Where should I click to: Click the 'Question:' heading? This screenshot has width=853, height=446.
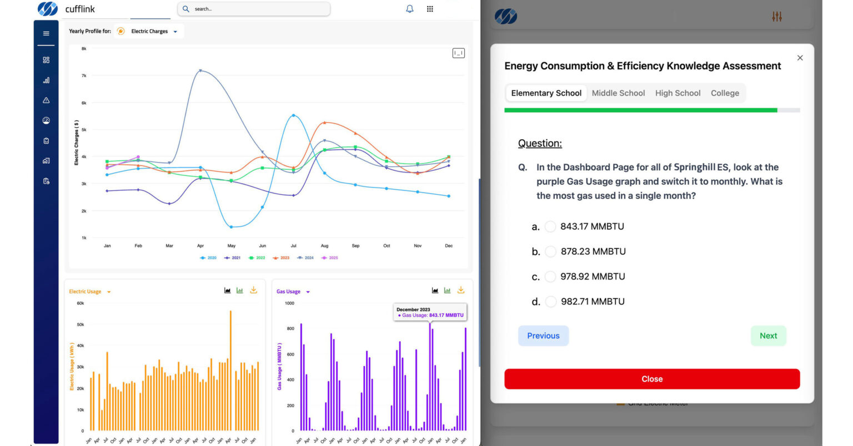[x=540, y=143]
